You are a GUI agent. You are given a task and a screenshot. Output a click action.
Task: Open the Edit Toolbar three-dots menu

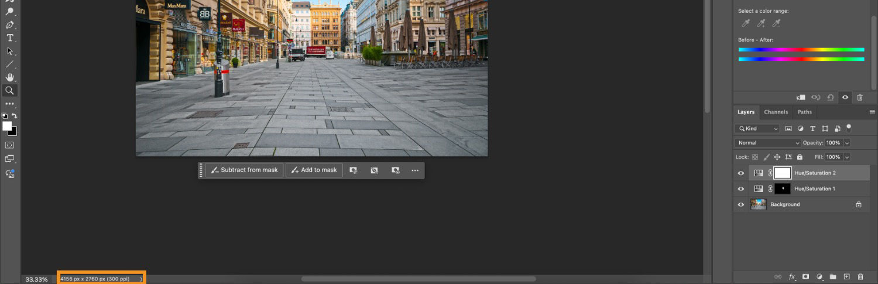coord(10,104)
